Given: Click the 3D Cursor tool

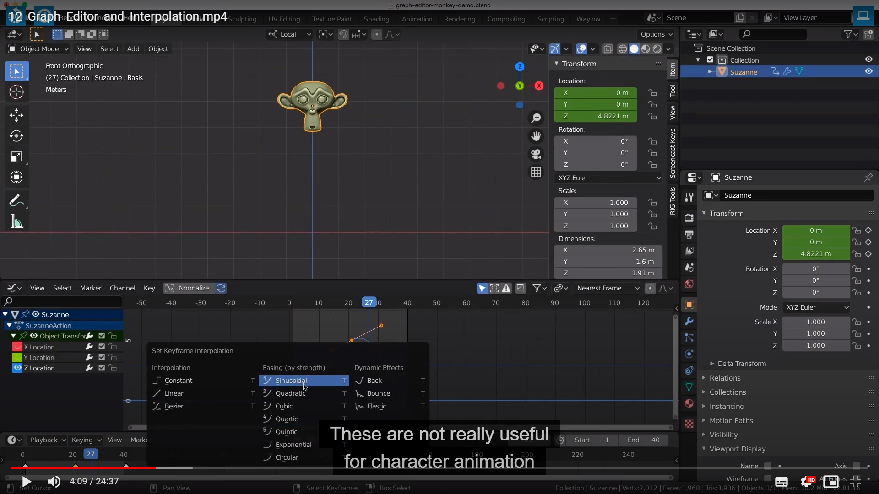Looking at the screenshot, I should tap(16, 92).
